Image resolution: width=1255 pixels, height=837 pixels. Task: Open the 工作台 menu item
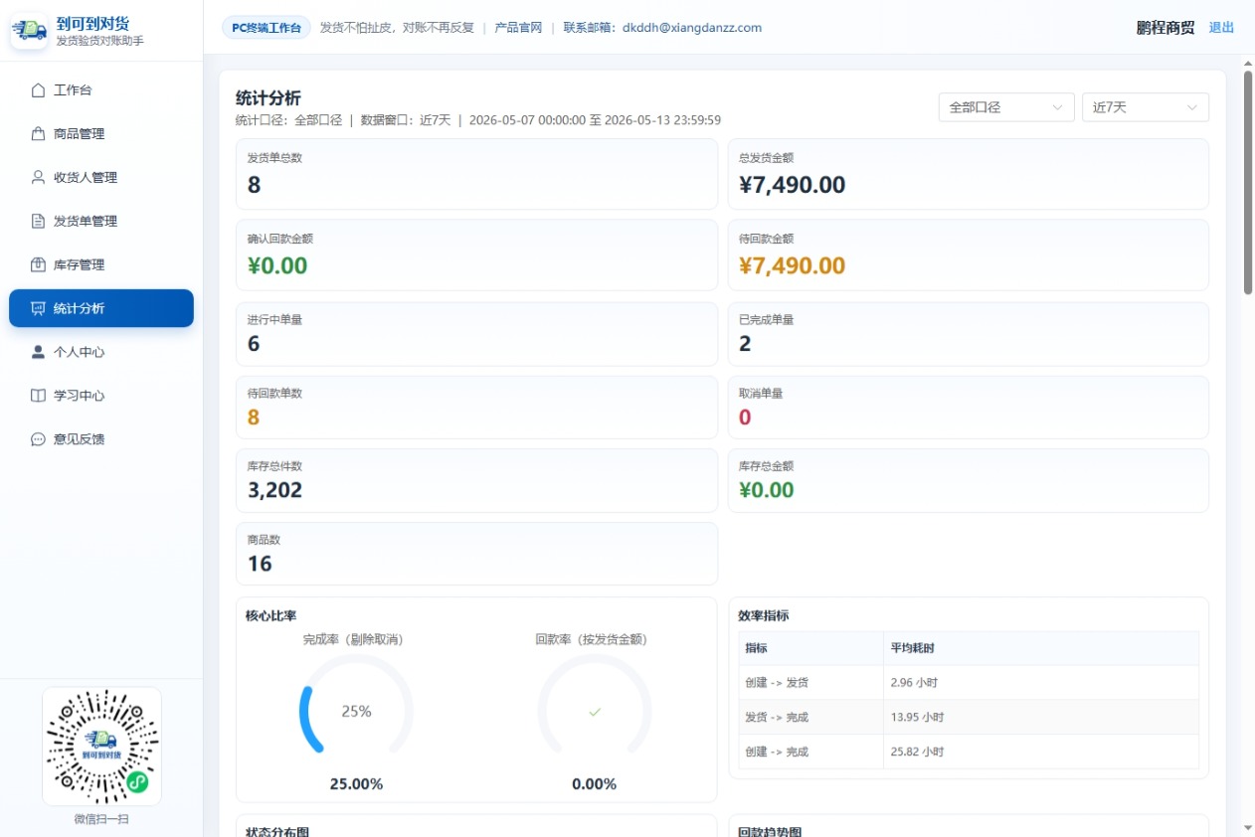click(x=101, y=90)
